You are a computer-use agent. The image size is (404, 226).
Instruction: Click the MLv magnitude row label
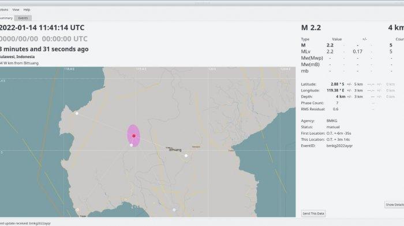305,52
